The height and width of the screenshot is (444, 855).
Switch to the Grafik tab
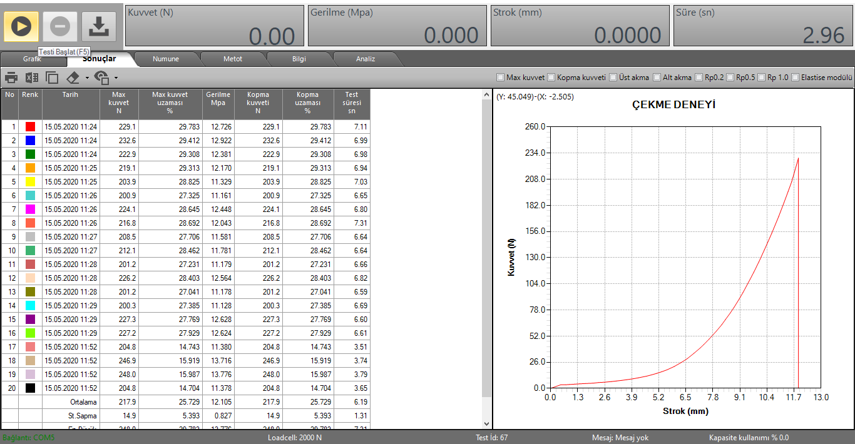pos(32,59)
